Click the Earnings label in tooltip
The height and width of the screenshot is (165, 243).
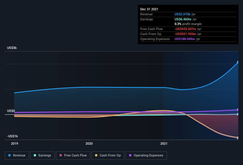[147, 19]
